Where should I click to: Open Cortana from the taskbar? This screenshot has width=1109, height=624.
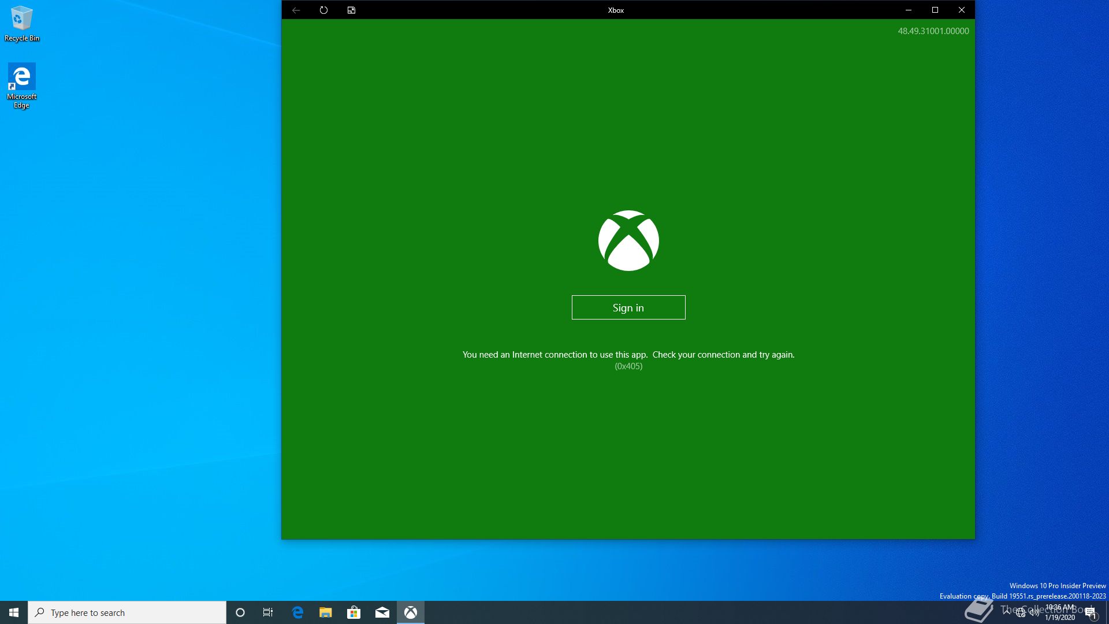point(240,612)
